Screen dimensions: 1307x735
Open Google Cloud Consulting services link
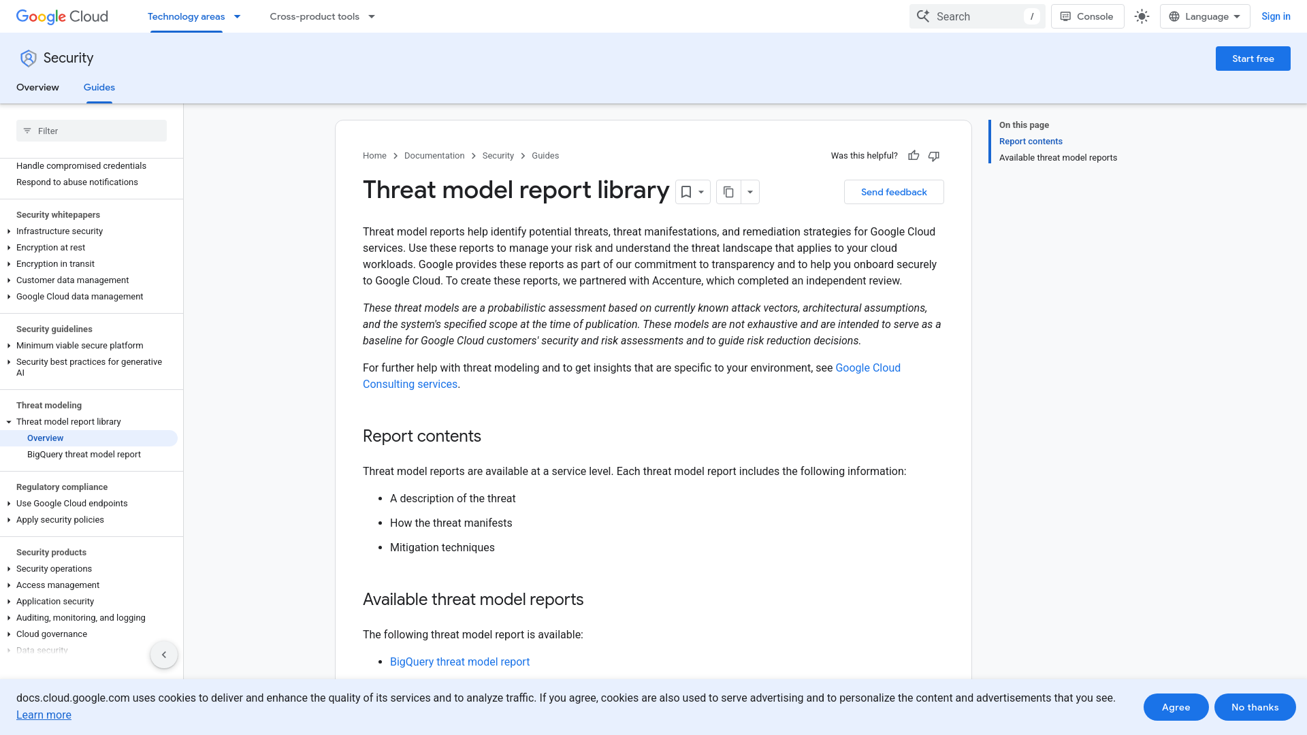point(868,367)
